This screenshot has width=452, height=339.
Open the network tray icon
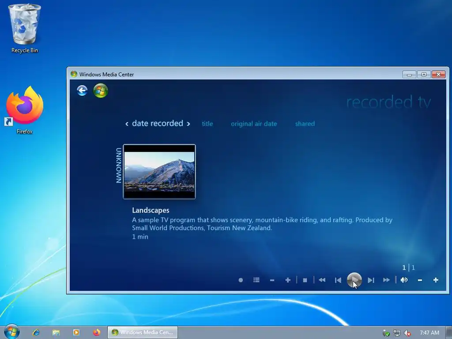(397, 333)
